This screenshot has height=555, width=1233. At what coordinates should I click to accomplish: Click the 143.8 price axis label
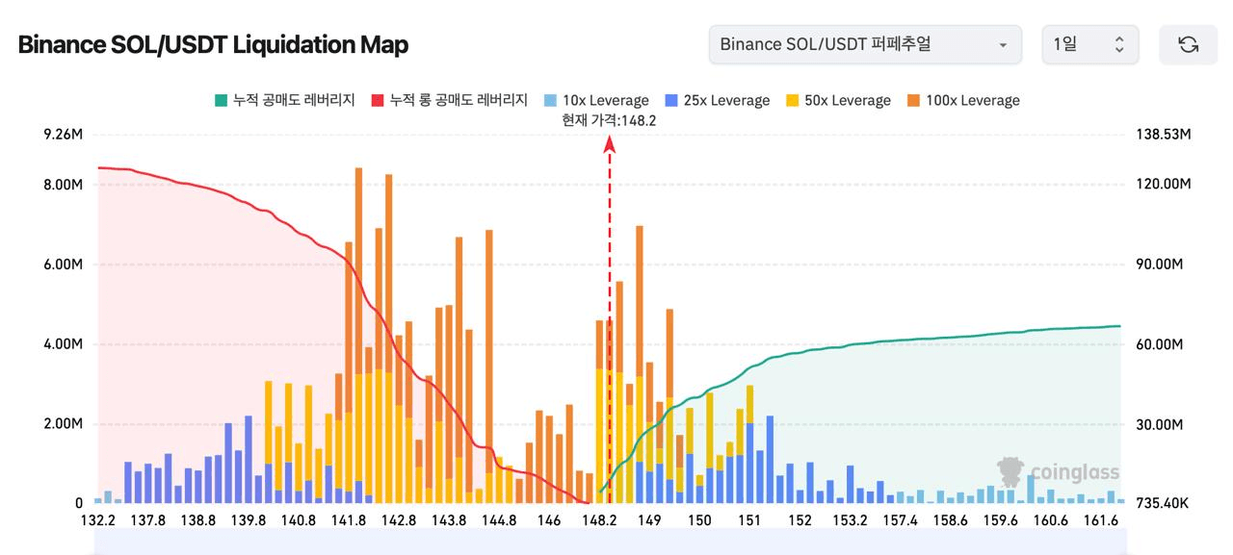coord(449,520)
